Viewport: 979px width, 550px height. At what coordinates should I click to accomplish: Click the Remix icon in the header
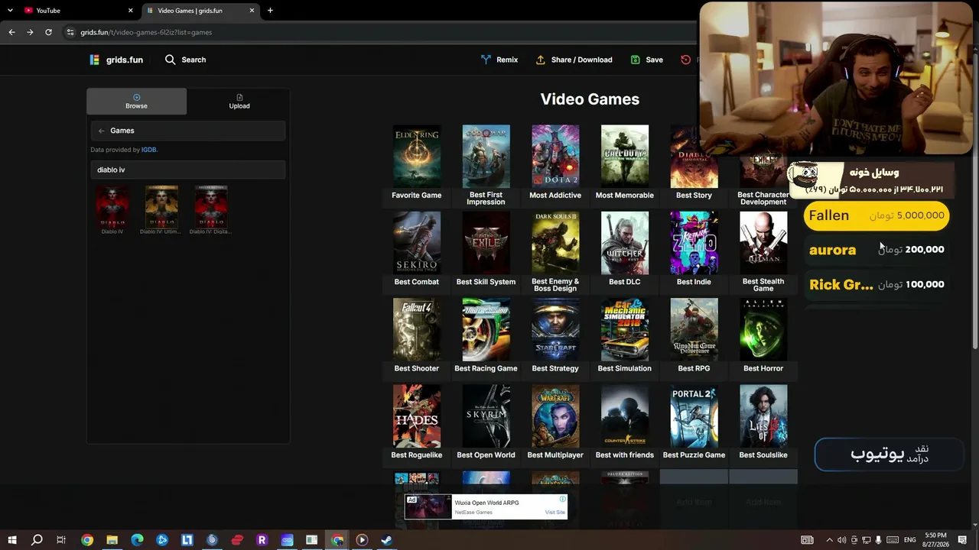click(486, 60)
